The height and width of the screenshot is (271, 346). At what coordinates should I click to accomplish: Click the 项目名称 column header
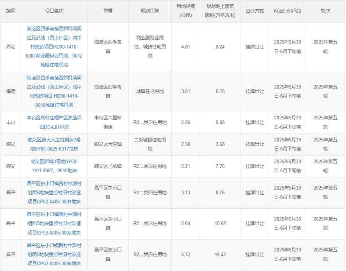(x=55, y=10)
